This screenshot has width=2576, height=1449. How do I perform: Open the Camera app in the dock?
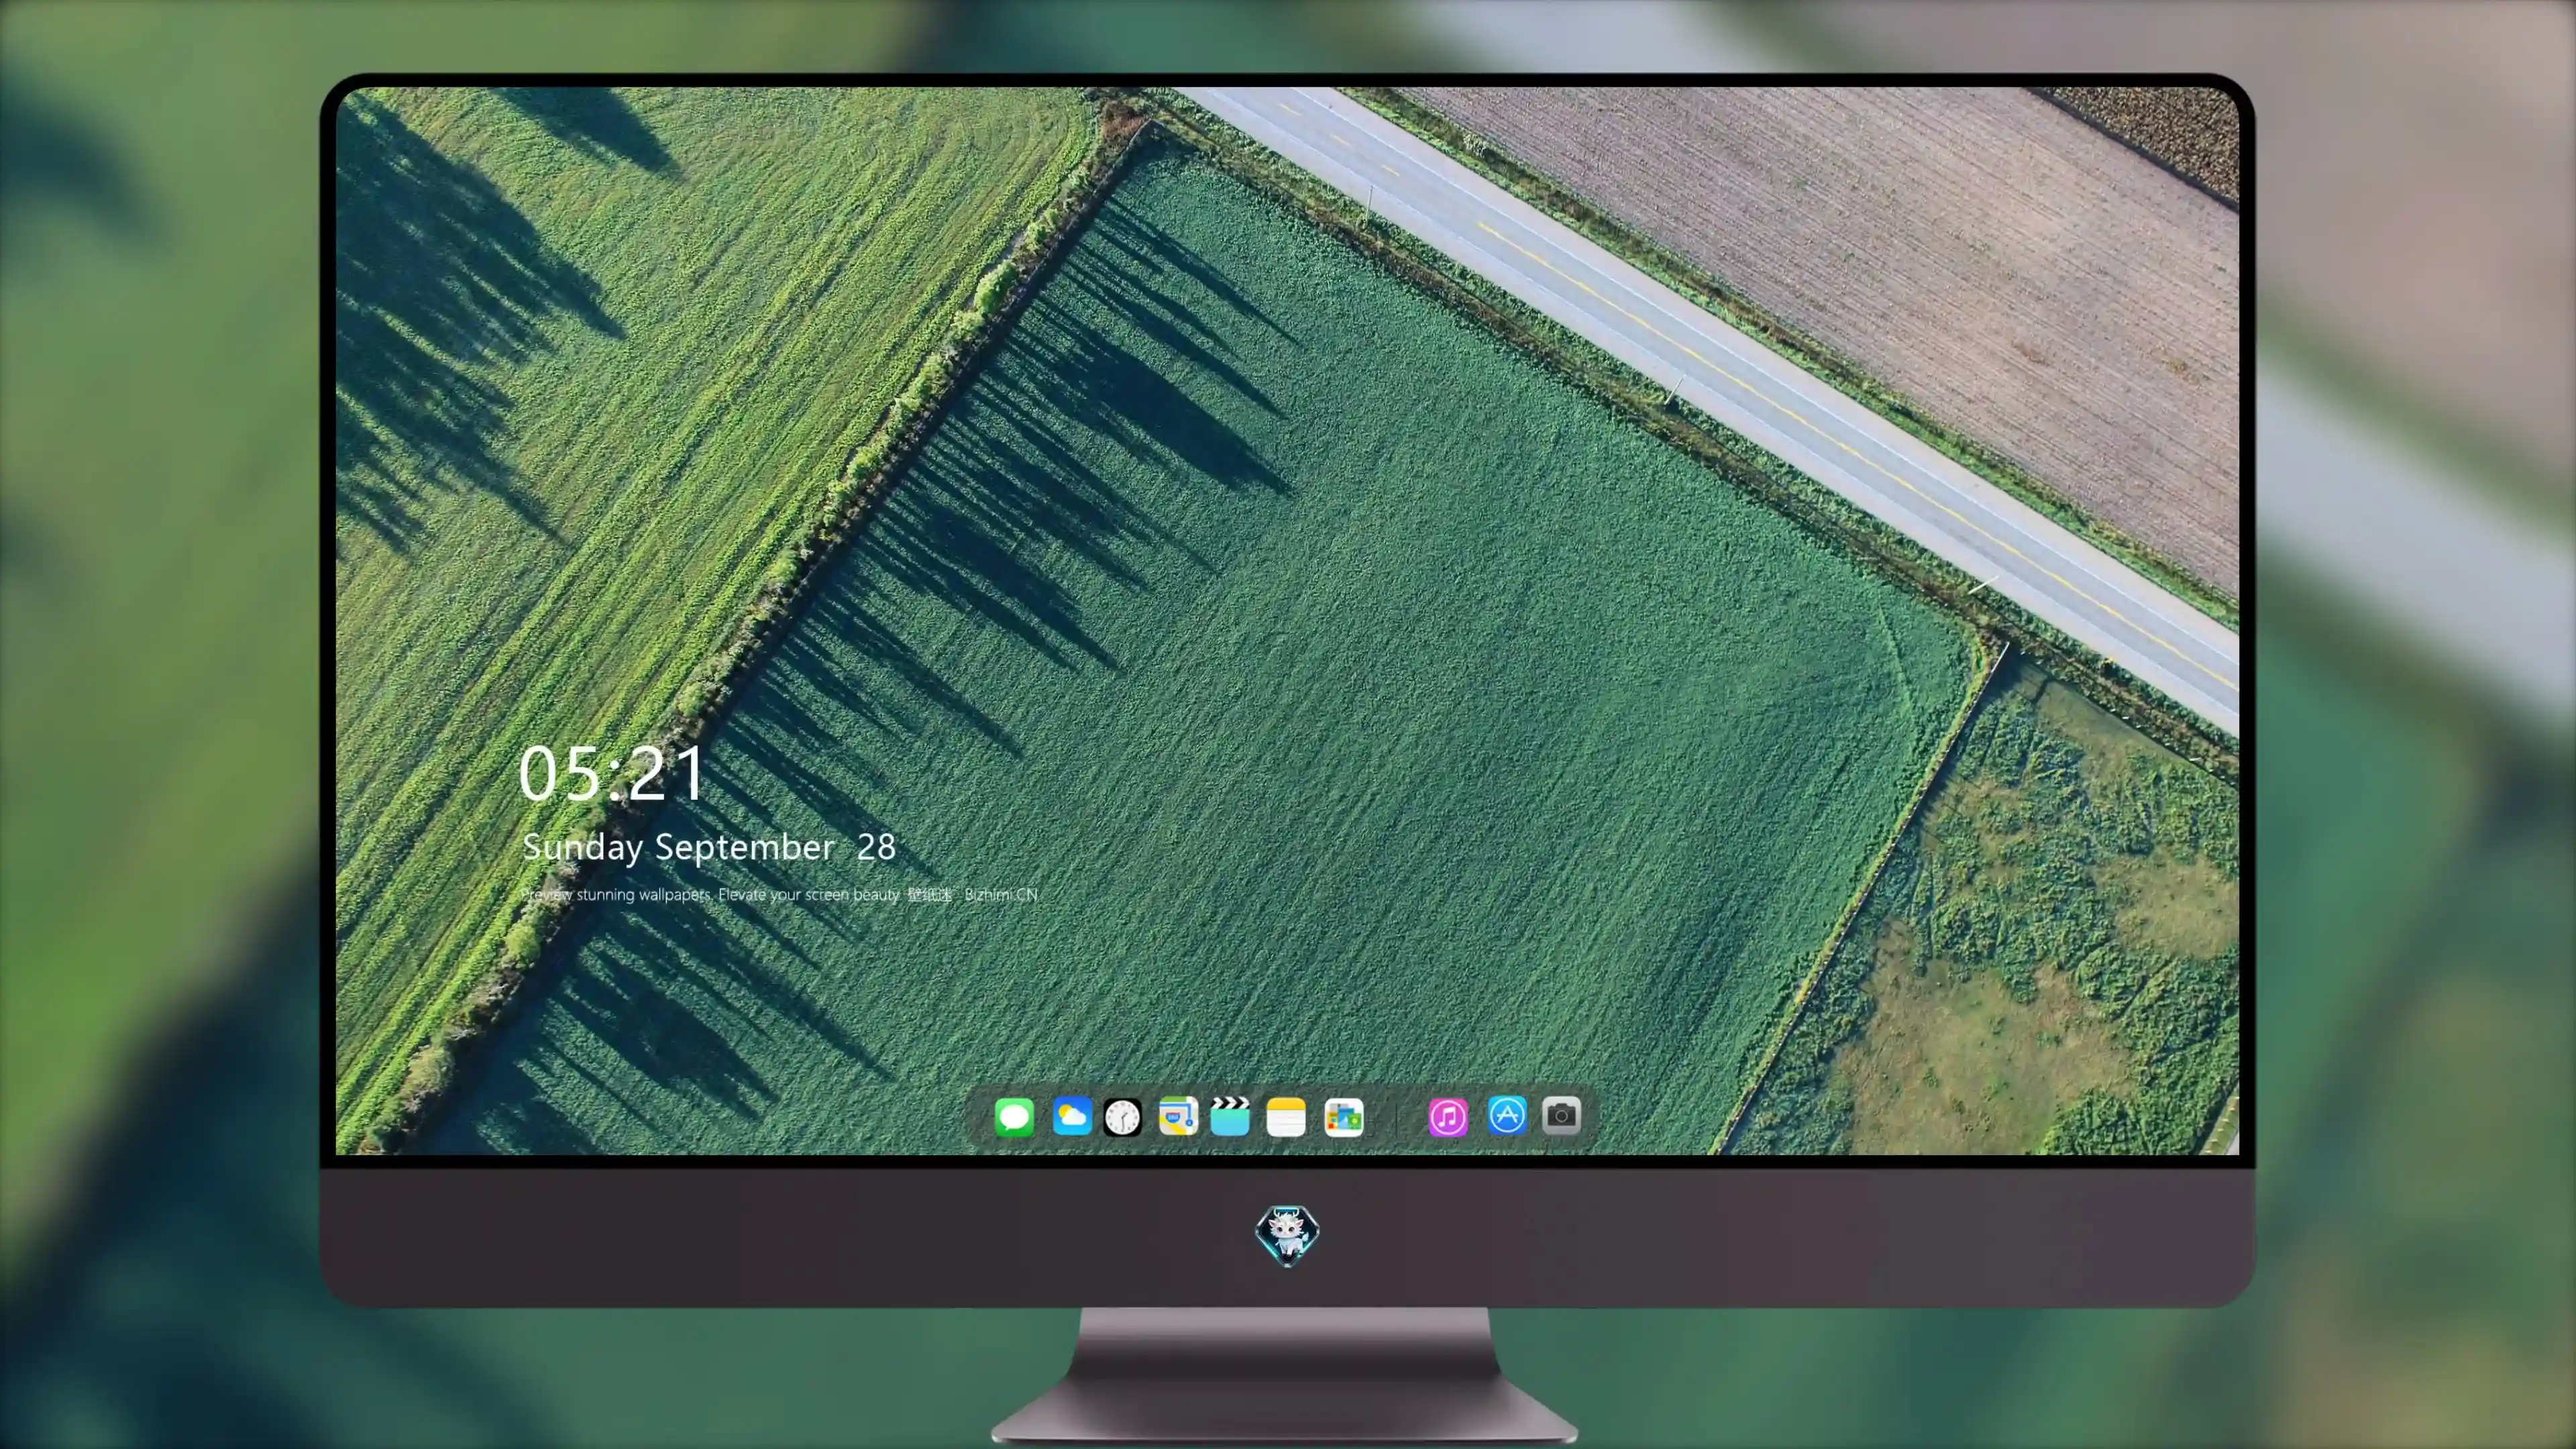pyautogui.click(x=1561, y=1115)
